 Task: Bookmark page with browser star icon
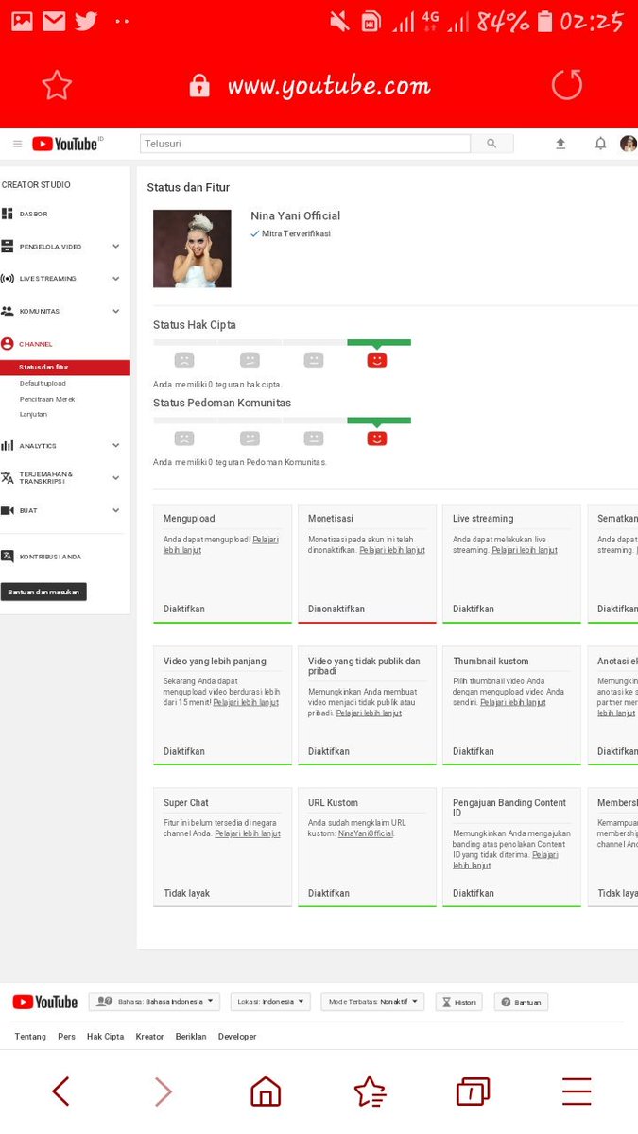[x=57, y=85]
